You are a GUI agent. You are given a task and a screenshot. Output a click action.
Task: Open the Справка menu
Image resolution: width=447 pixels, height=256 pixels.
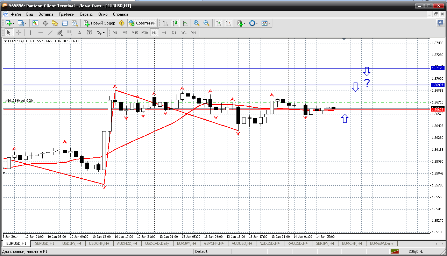(x=121, y=14)
